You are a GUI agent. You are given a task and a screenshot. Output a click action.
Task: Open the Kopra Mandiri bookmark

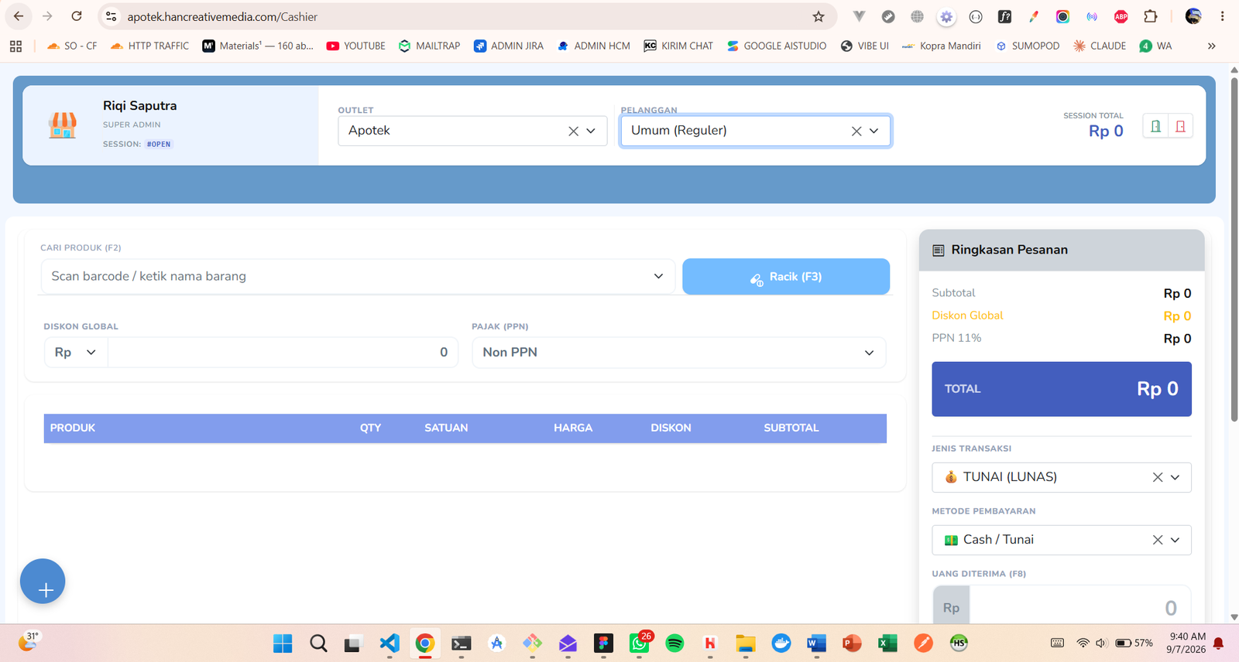pos(942,46)
